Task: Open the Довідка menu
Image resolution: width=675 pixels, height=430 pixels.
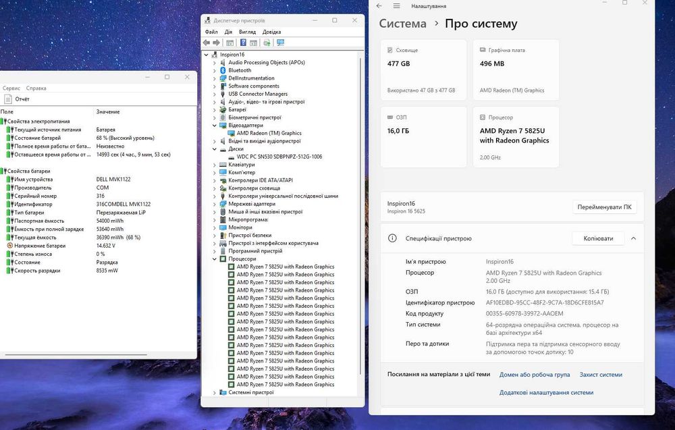Action: point(271,32)
